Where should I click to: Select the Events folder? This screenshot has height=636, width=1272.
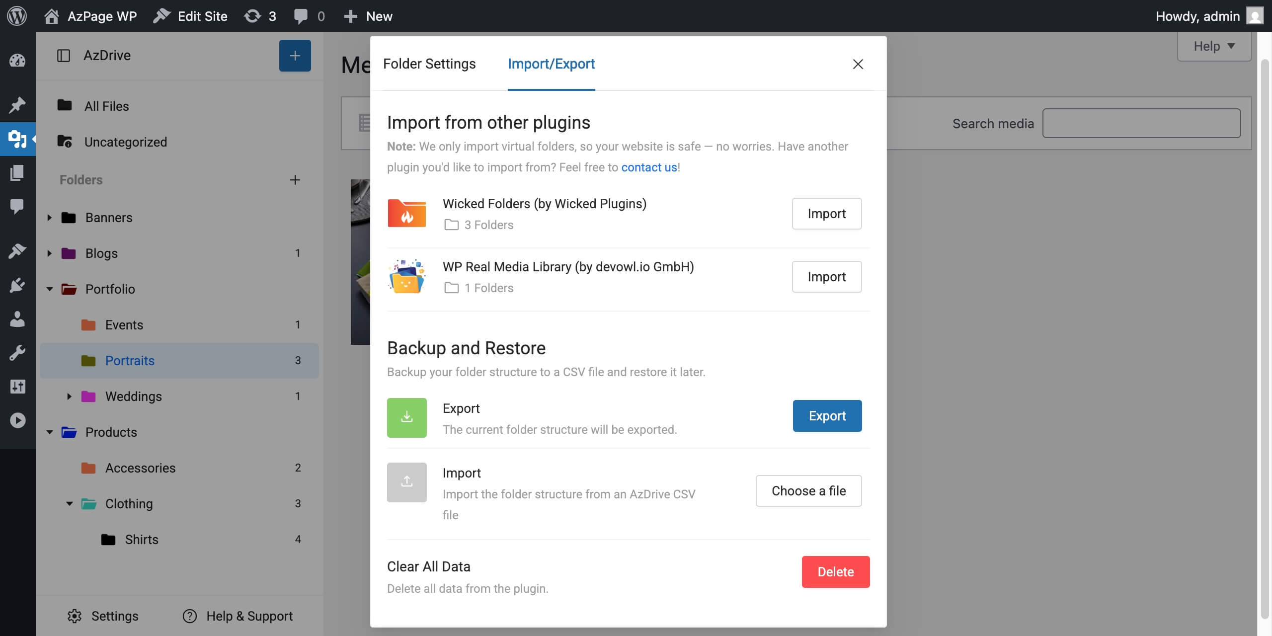(179, 325)
